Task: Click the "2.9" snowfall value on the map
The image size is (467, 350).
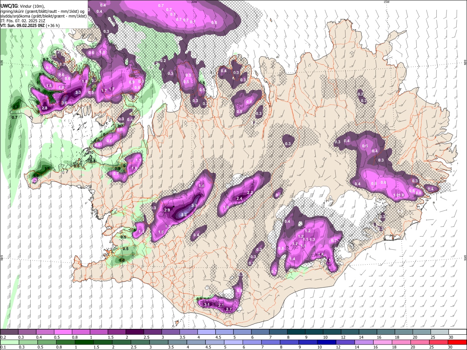Action: point(167,210)
